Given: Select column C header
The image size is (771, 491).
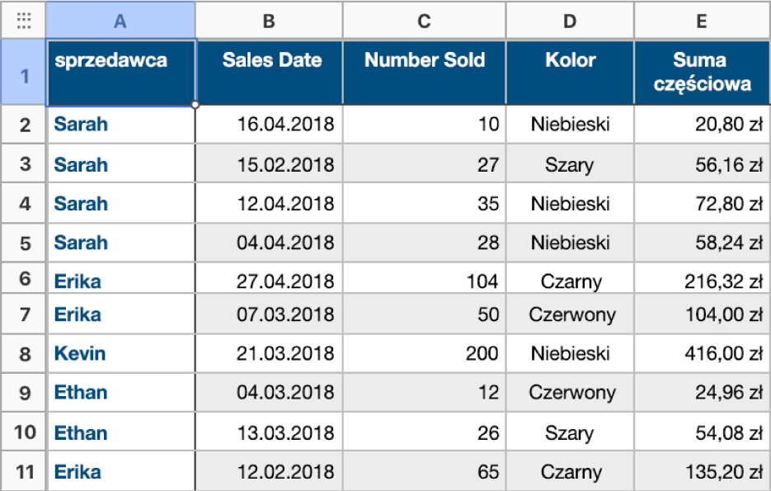Looking at the screenshot, I should (424, 21).
